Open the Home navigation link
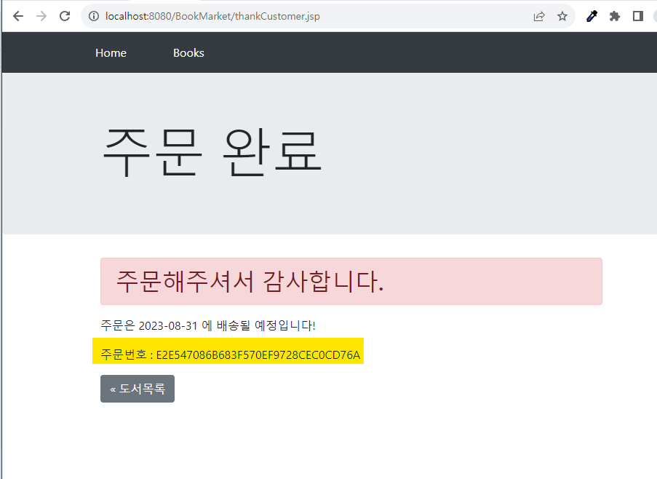Screen dimensions: 657x479 coord(111,53)
